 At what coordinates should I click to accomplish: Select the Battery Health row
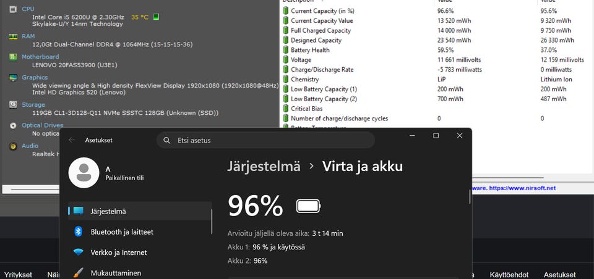436,50
